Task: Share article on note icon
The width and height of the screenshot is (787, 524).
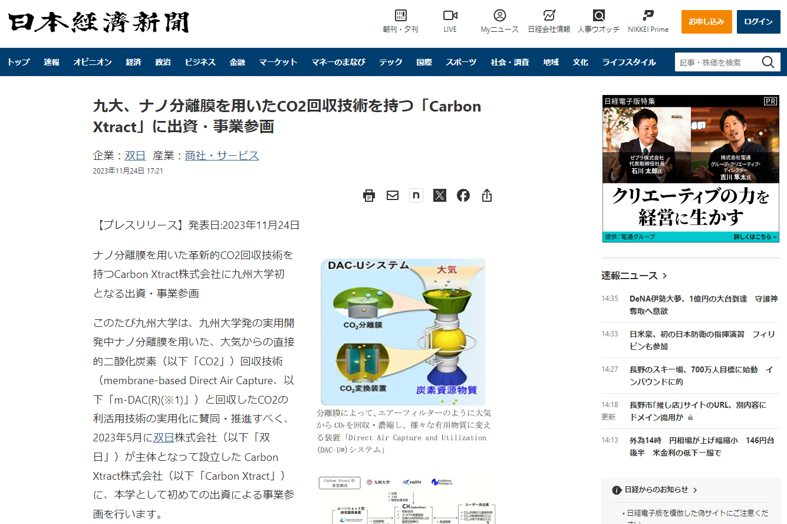Action: click(416, 195)
